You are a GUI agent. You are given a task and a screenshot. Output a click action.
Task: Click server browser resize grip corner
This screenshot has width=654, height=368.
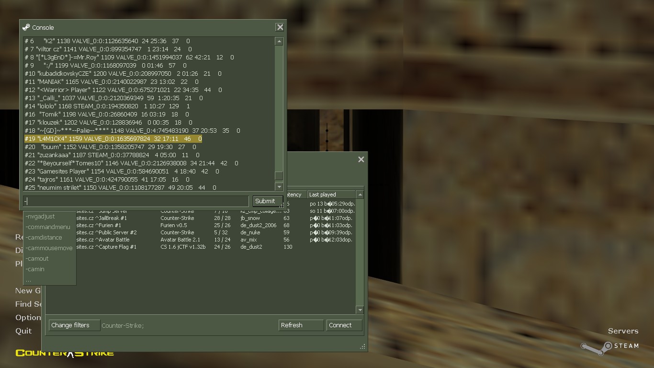362,346
